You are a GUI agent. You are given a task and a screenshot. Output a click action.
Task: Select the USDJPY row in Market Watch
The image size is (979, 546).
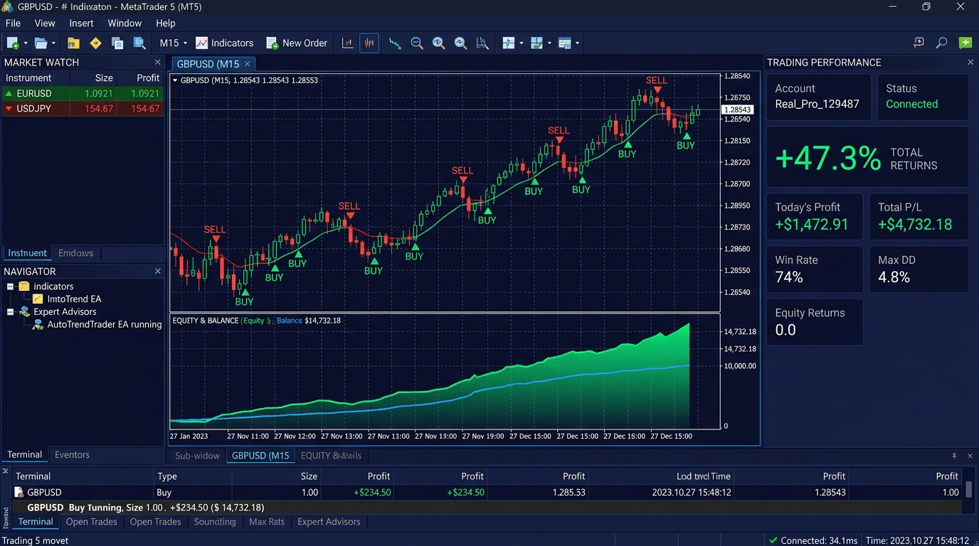(83, 109)
